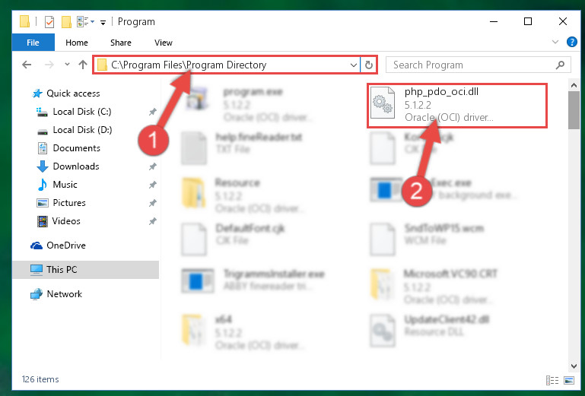Switch to the Share ribbon tab
585x396 pixels.
pyautogui.click(x=120, y=43)
